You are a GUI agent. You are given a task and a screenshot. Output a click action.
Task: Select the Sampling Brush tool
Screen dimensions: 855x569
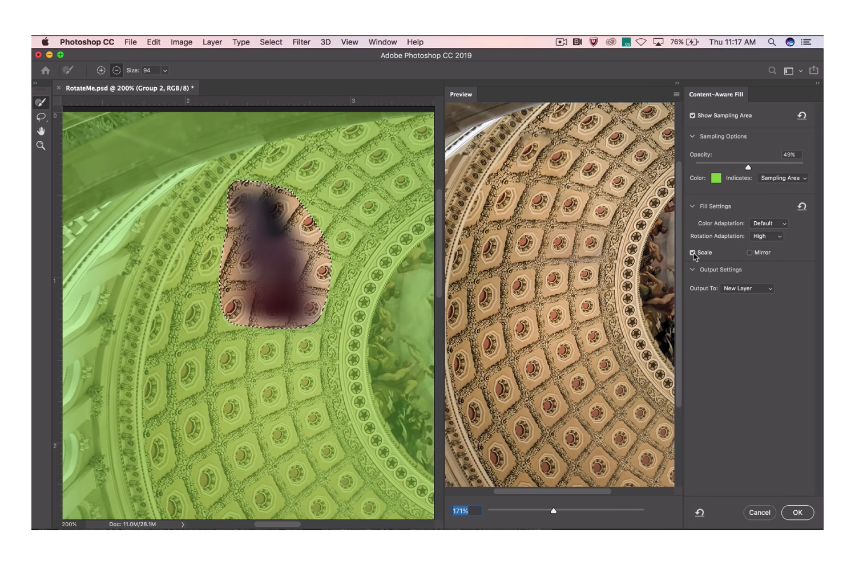[x=40, y=103]
